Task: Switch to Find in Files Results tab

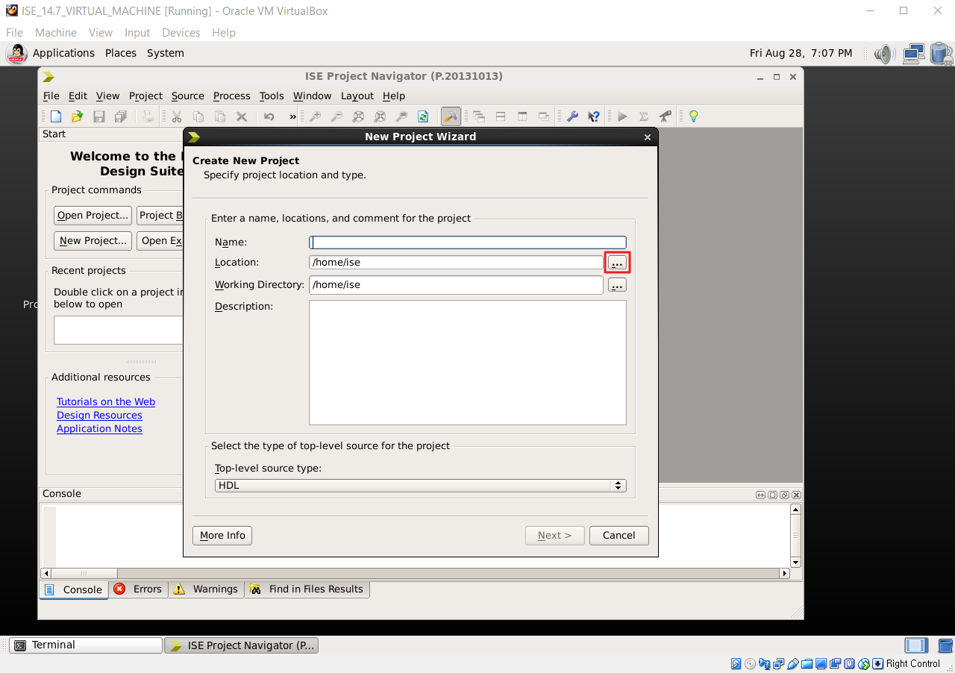Action: 307,589
